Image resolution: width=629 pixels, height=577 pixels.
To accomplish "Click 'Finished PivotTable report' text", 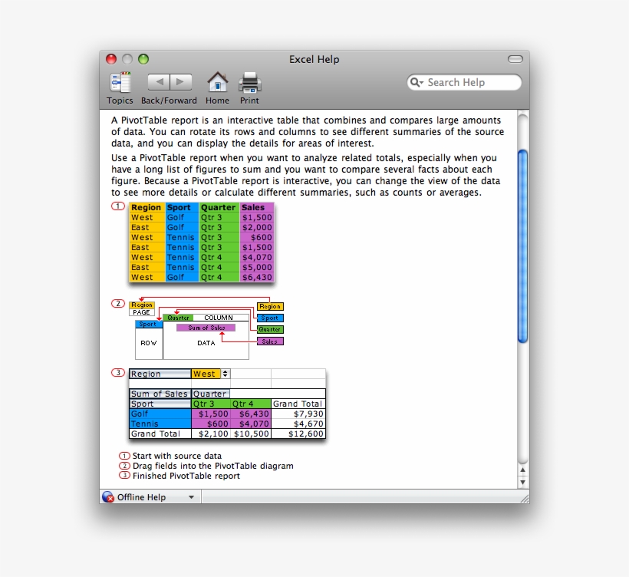I will 186,476.
